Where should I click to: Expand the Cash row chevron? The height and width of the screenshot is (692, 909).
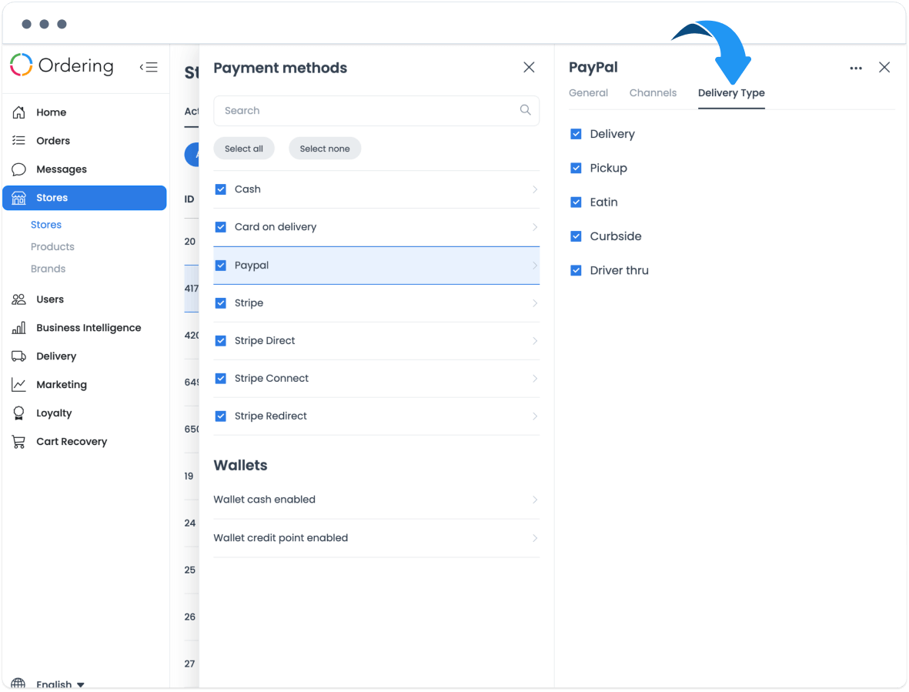pyautogui.click(x=534, y=189)
